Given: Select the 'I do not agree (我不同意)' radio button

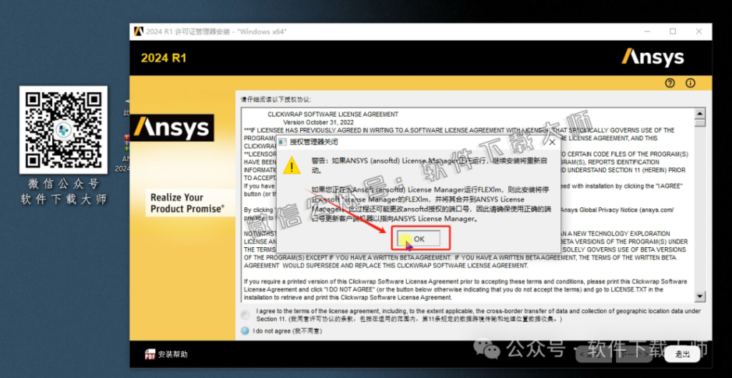Looking at the screenshot, I should (245, 331).
